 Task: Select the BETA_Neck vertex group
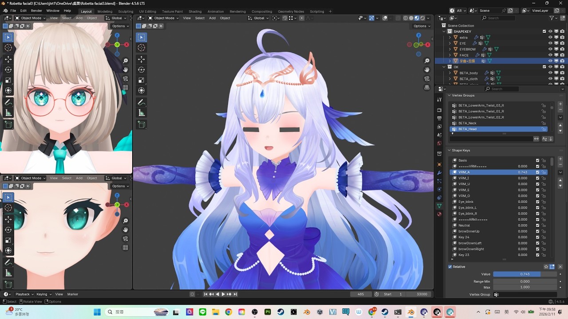499,123
